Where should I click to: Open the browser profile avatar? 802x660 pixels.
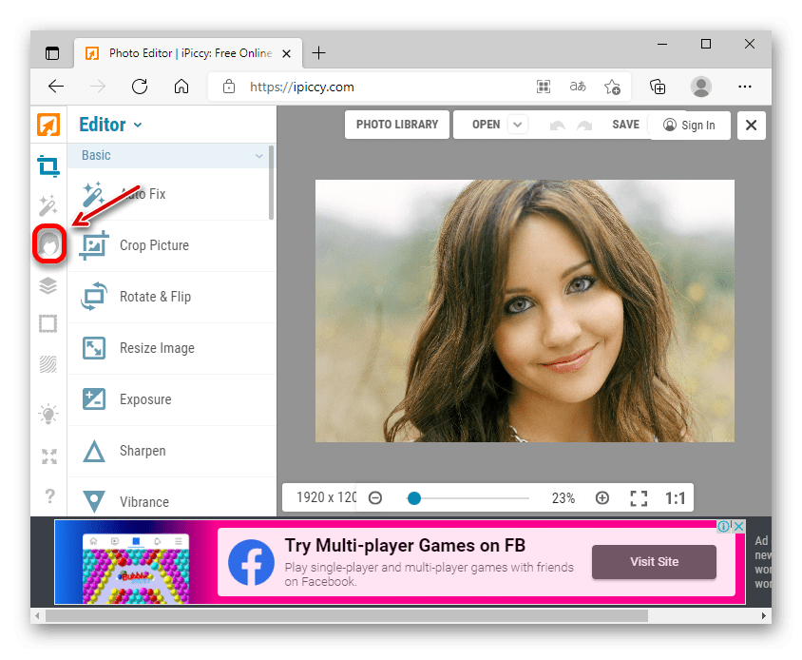(x=701, y=87)
